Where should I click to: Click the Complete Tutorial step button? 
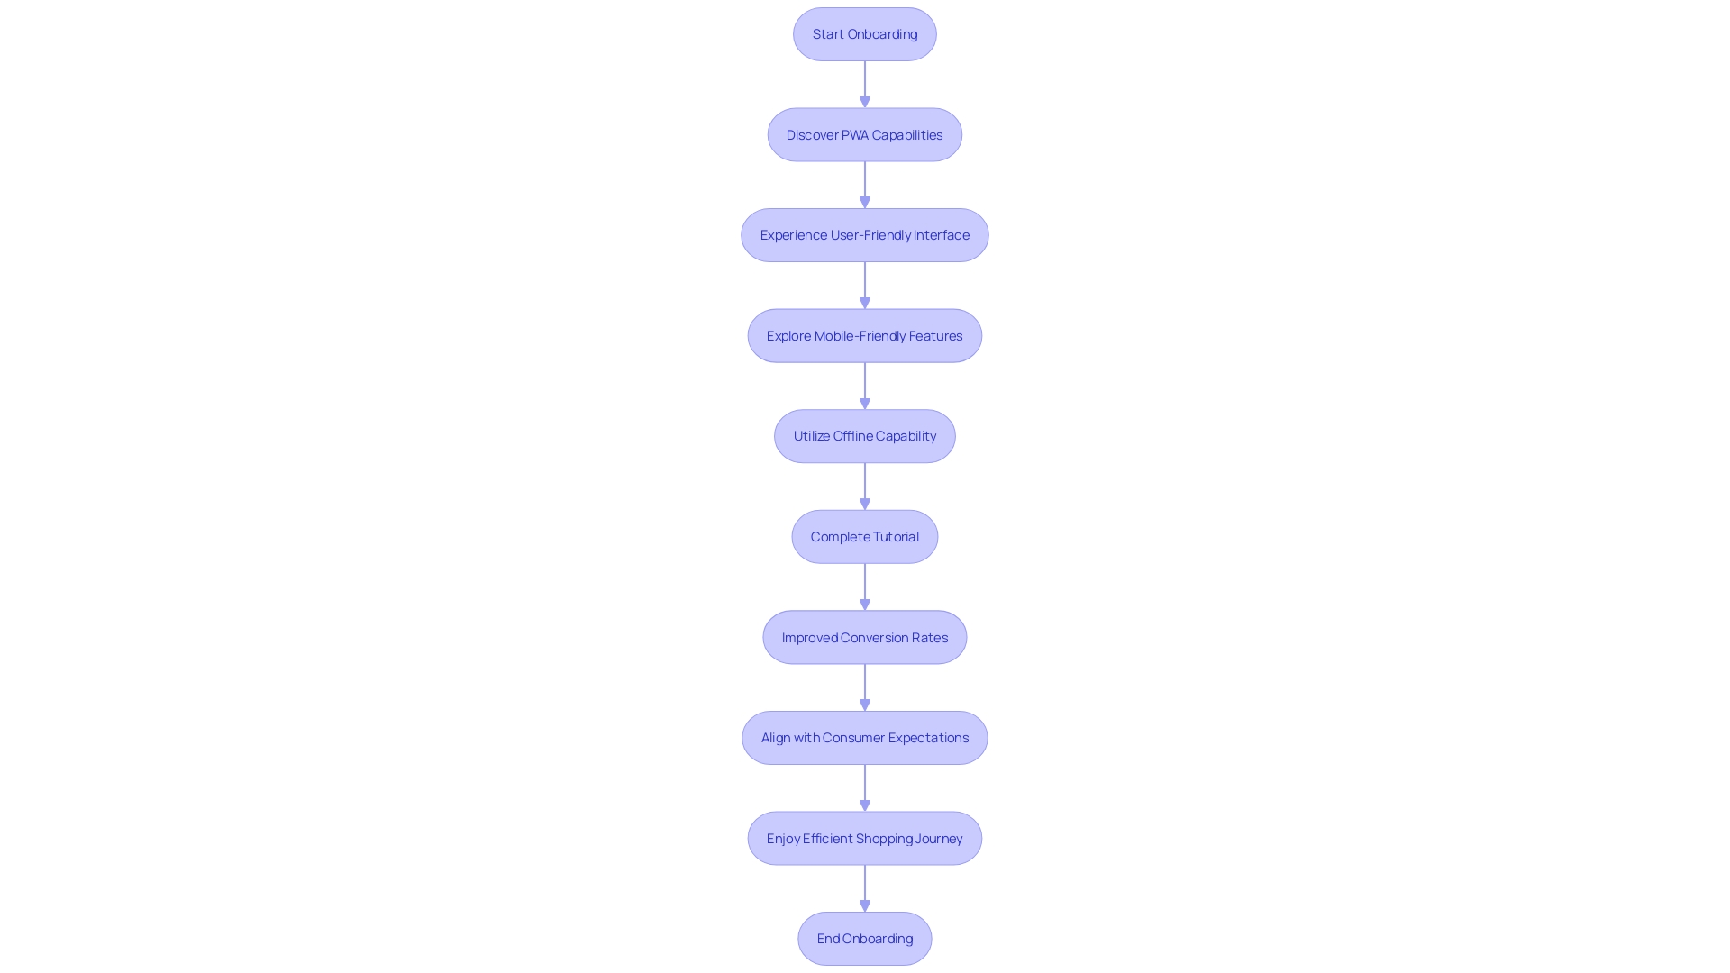(865, 536)
